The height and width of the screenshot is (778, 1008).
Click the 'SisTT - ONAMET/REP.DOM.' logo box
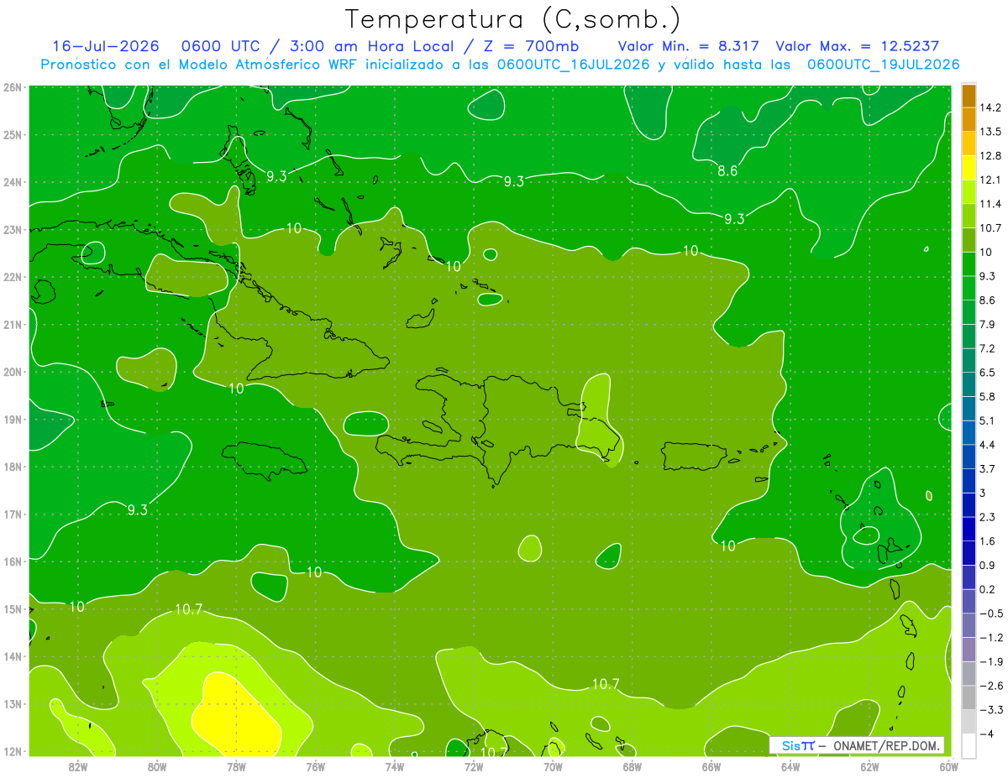point(857,745)
